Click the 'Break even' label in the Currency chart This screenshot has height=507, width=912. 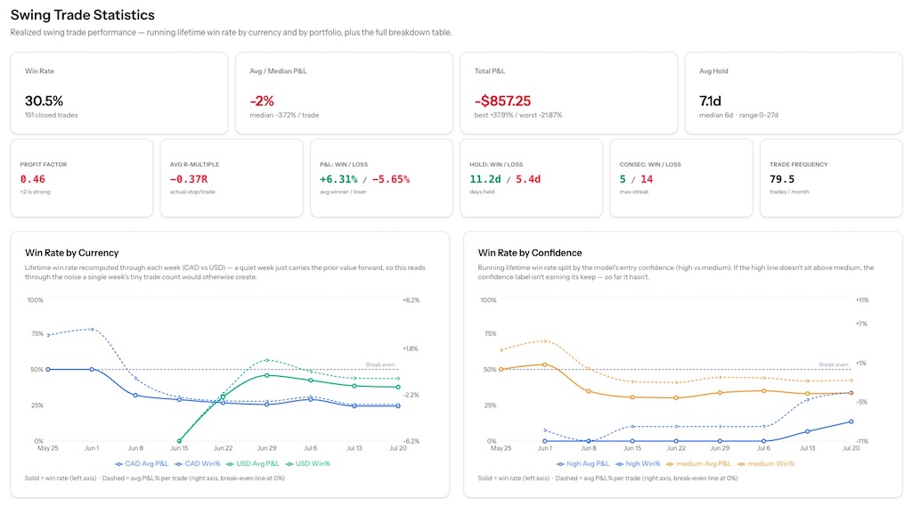380,364
